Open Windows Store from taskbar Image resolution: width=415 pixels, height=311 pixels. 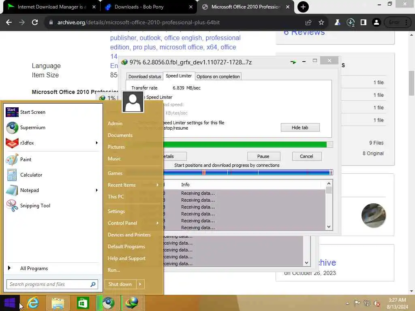[x=83, y=303]
